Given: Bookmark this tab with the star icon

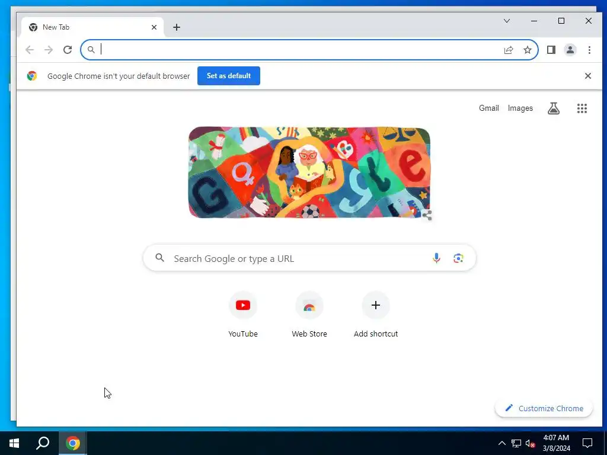Looking at the screenshot, I should pyautogui.click(x=527, y=50).
